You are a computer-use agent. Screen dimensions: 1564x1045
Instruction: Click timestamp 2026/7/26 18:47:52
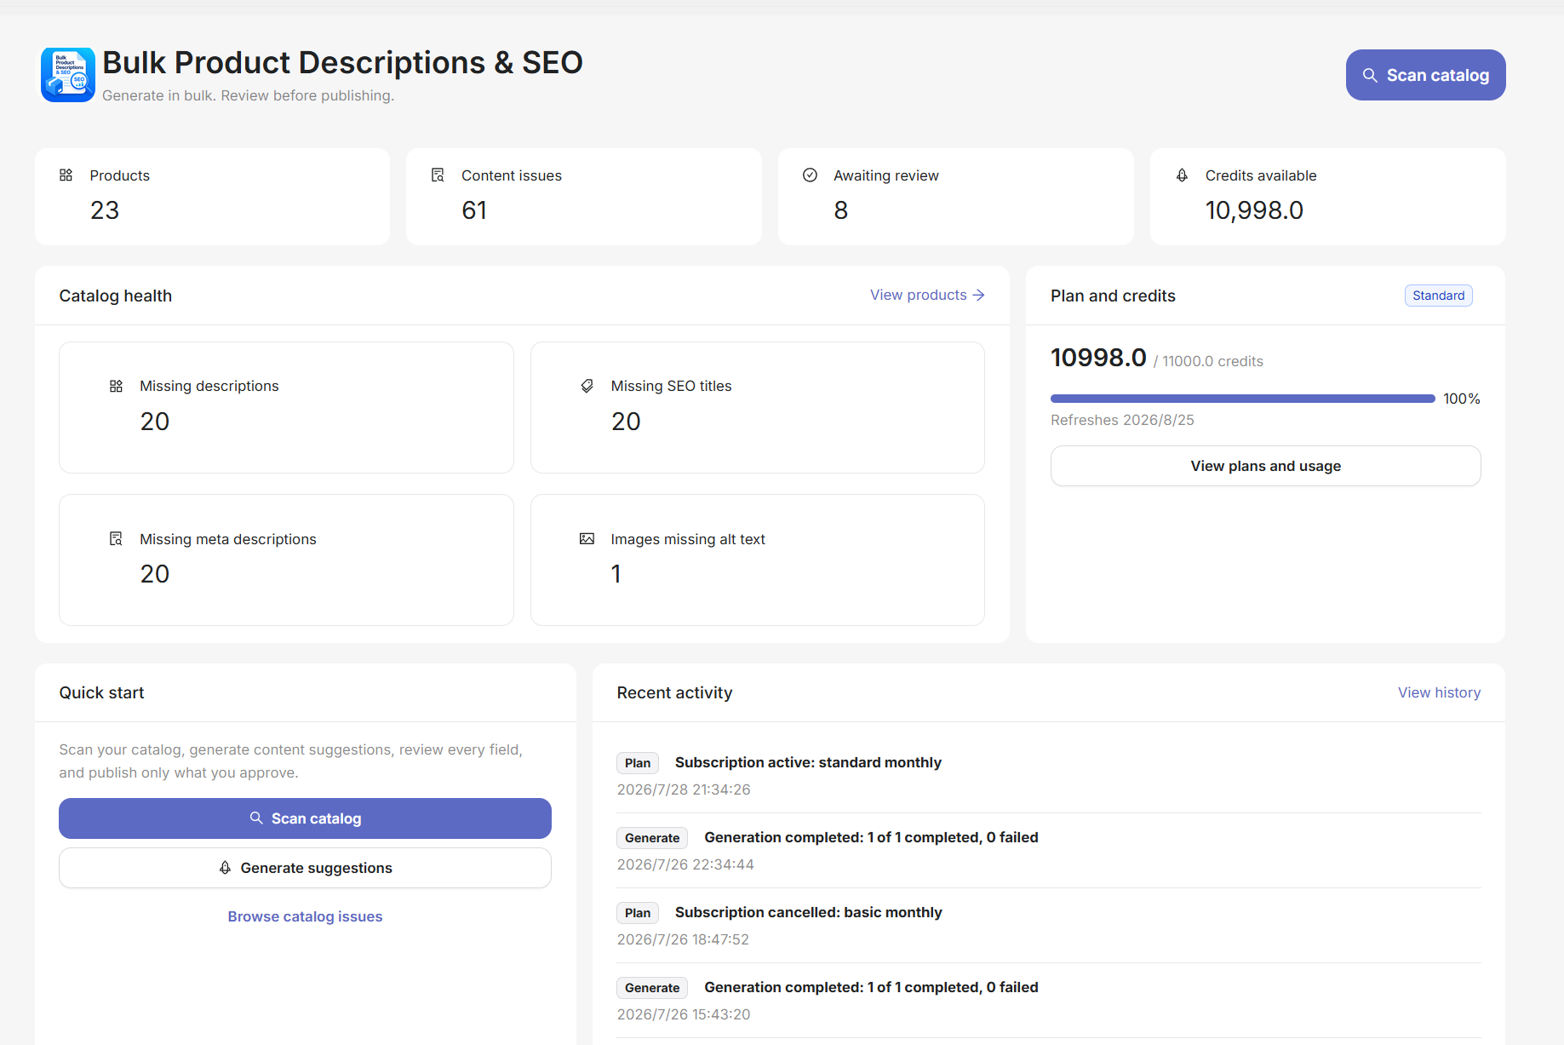tap(683, 939)
